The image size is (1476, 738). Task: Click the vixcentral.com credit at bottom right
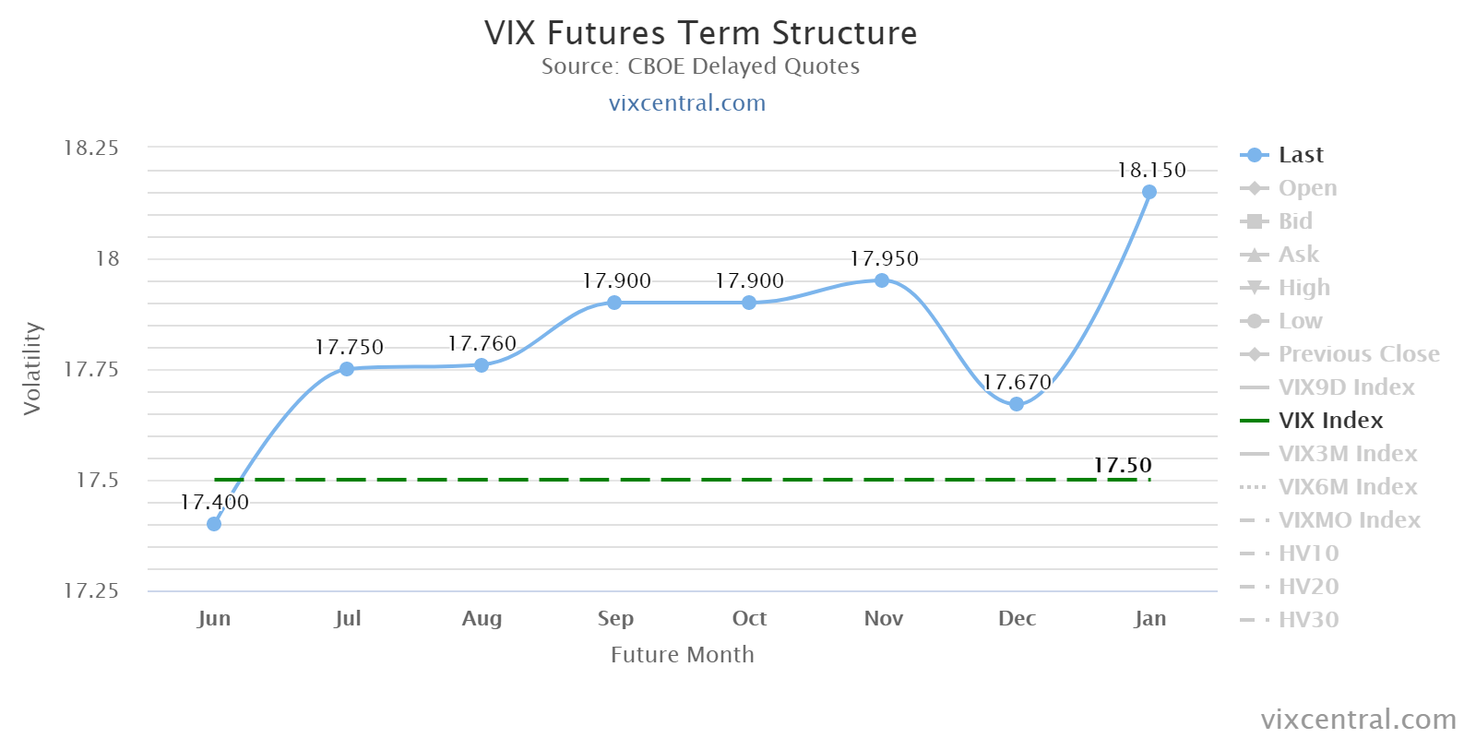tap(1358, 719)
